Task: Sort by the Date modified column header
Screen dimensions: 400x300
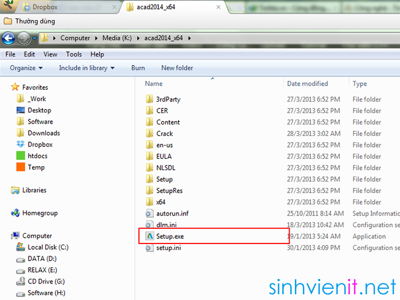Action: click(307, 83)
